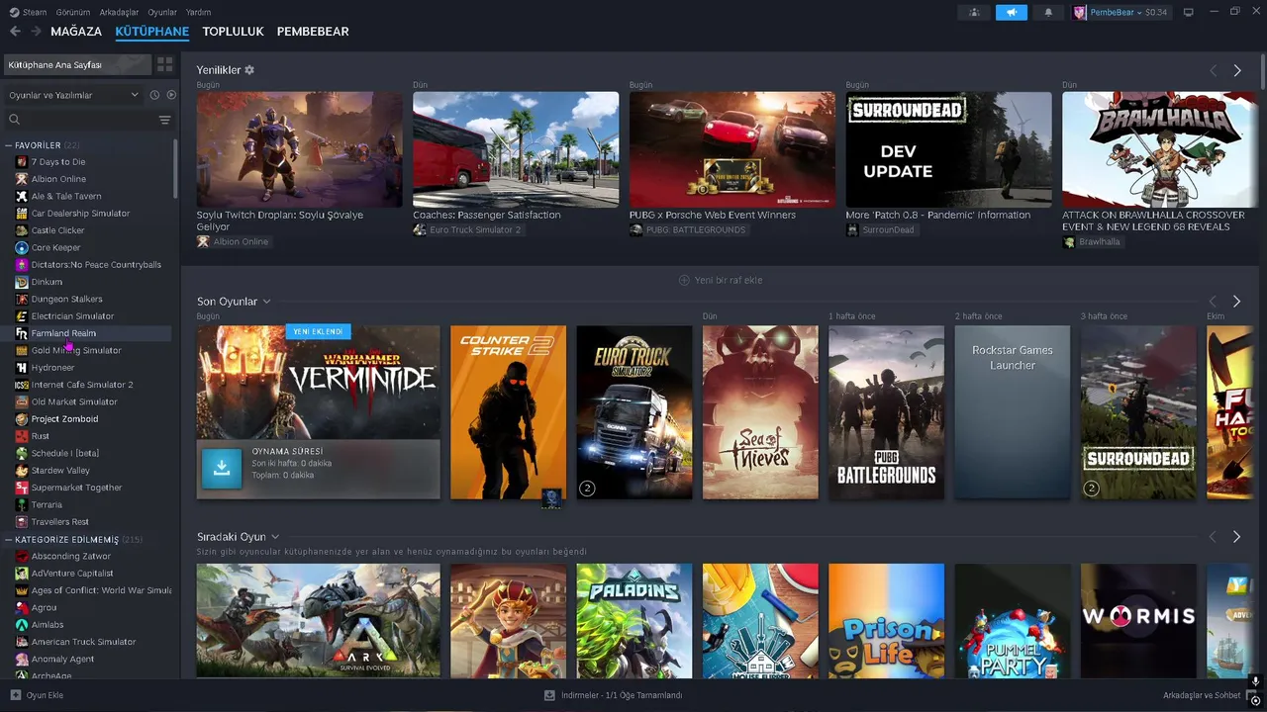This screenshot has height=712, width=1267.
Task: Download Vermintide with the blue download icon
Action: click(222, 469)
